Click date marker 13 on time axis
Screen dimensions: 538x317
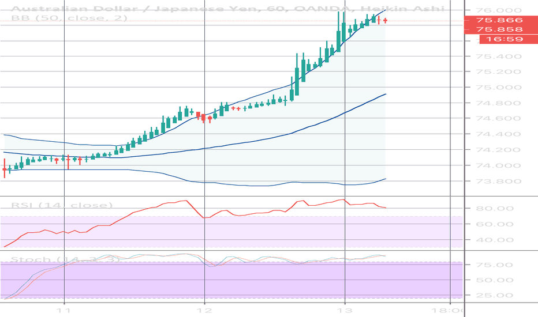point(345,310)
